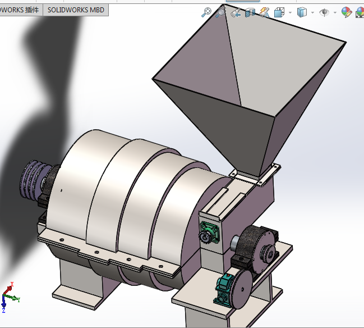Click the Previous View icon
Image resolution: width=364 pixels, height=328 pixels.
[236, 12]
